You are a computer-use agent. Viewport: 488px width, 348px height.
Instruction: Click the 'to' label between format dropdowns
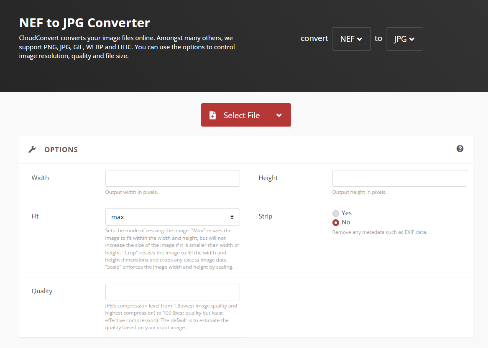pyautogui.click(x=378, y=38)
